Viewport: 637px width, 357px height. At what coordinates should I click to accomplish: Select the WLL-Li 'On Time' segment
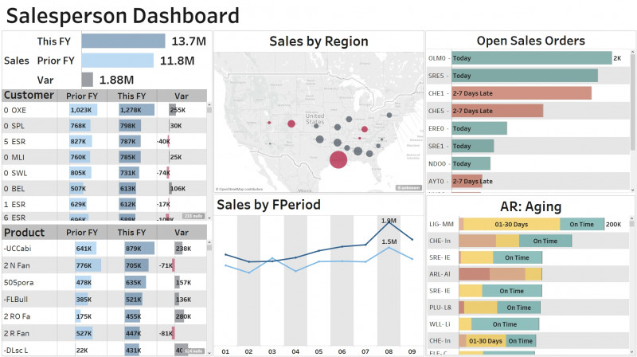505,324
